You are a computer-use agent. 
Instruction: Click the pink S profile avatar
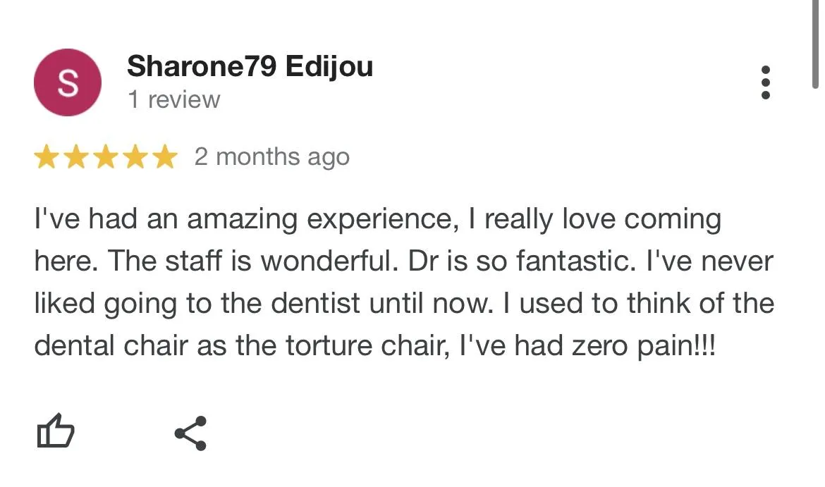pos(68,83)
